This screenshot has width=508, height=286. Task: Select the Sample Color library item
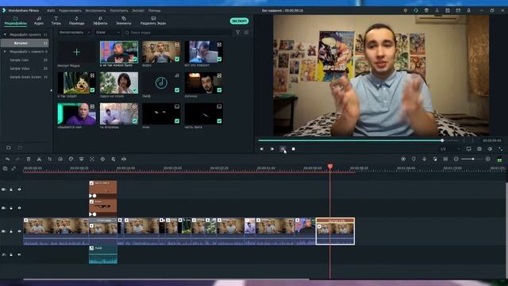(19, 60)
